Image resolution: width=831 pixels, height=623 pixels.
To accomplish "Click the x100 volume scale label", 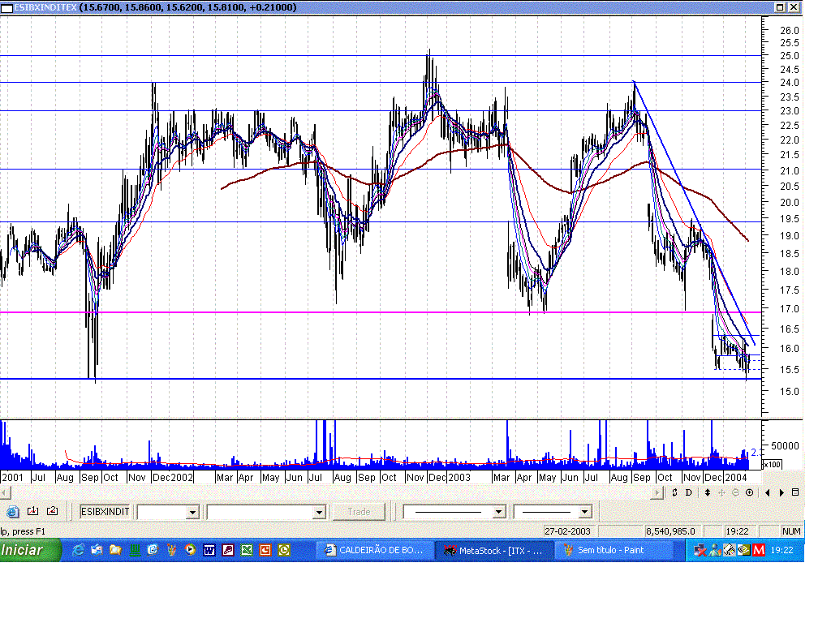I will (773, 465).
